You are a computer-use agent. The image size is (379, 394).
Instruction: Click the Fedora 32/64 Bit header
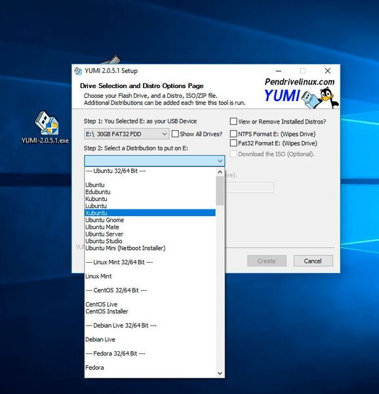pos(150,354)
